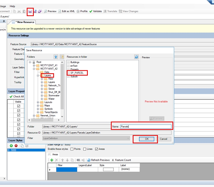This screenshot has height=187, width=214.
Task: Click the white Style swatch in Areas grid
Action: tap(108, 169)
